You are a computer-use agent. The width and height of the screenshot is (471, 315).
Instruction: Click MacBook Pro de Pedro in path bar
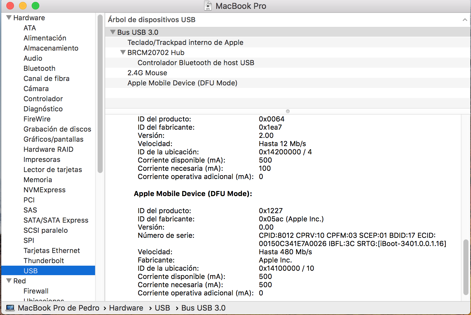58,308
